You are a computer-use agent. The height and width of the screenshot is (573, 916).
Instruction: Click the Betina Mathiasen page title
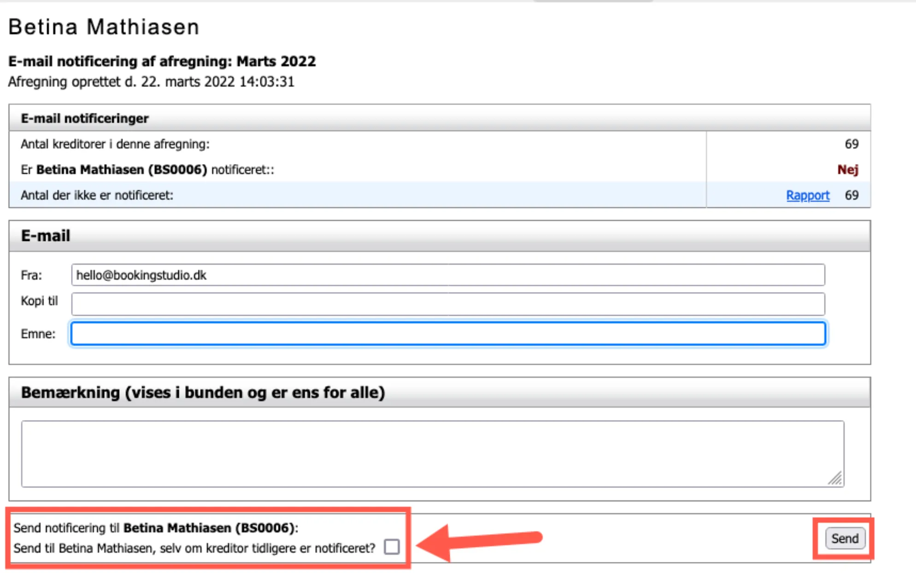[103, 26]
